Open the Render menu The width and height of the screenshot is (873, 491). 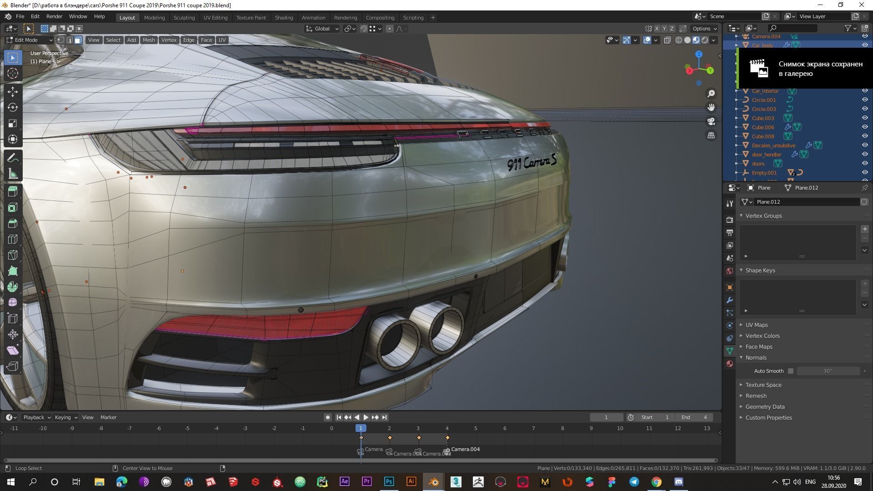pos(54,16)
